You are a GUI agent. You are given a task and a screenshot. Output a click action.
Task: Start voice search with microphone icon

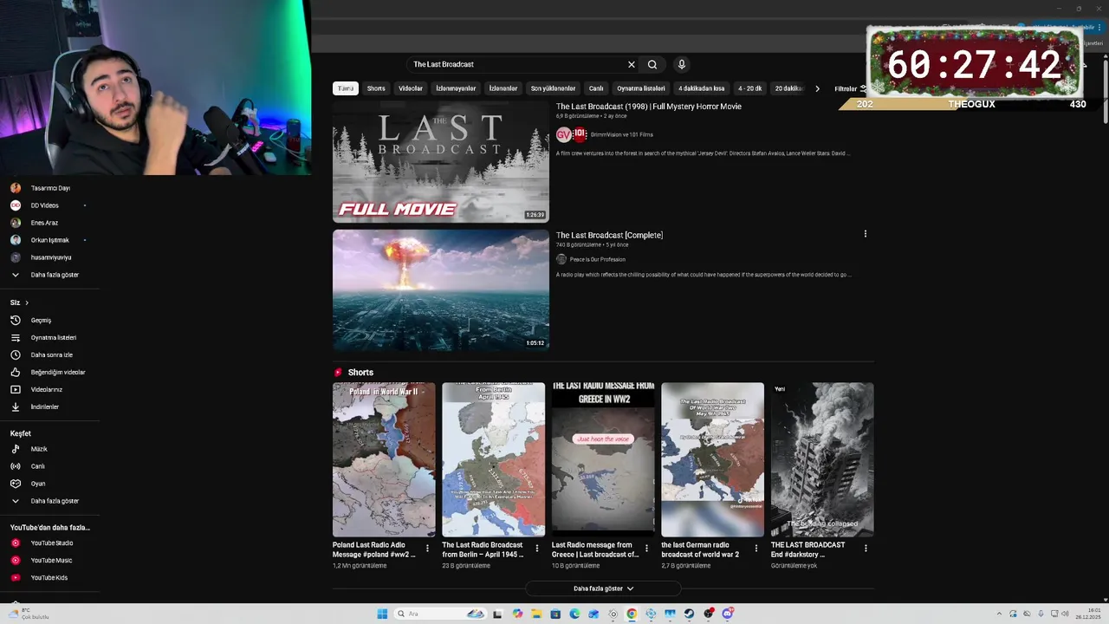click(x=681, y=64)
